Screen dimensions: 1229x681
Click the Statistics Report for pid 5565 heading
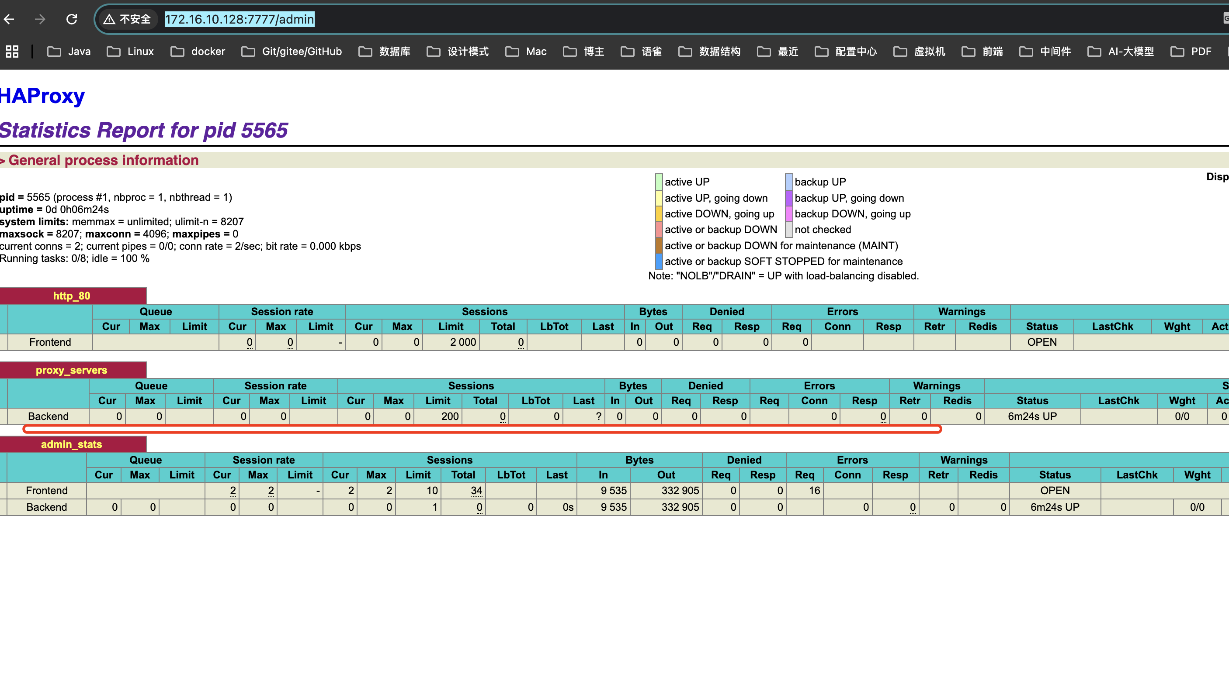tap(144, 130)
